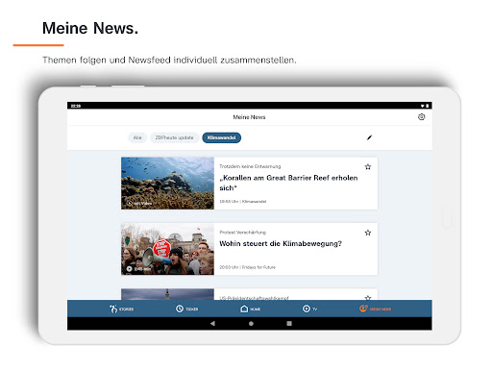Select the Klimawandel filter chip
This screenshot has height=371, width=492.
point(221,137)
